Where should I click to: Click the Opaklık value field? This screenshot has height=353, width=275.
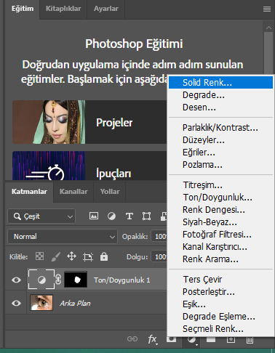click(x=159, y=236)
